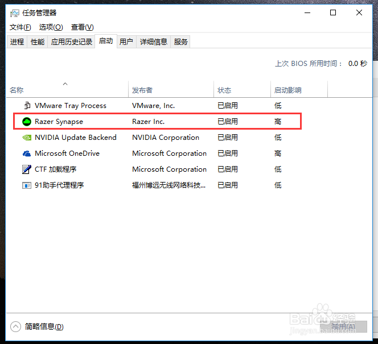The width and height of the screenshot is (378, 344).
Task: Click Microsoft Corporation publisher in OneDrive row
Action: pos(169,154)
